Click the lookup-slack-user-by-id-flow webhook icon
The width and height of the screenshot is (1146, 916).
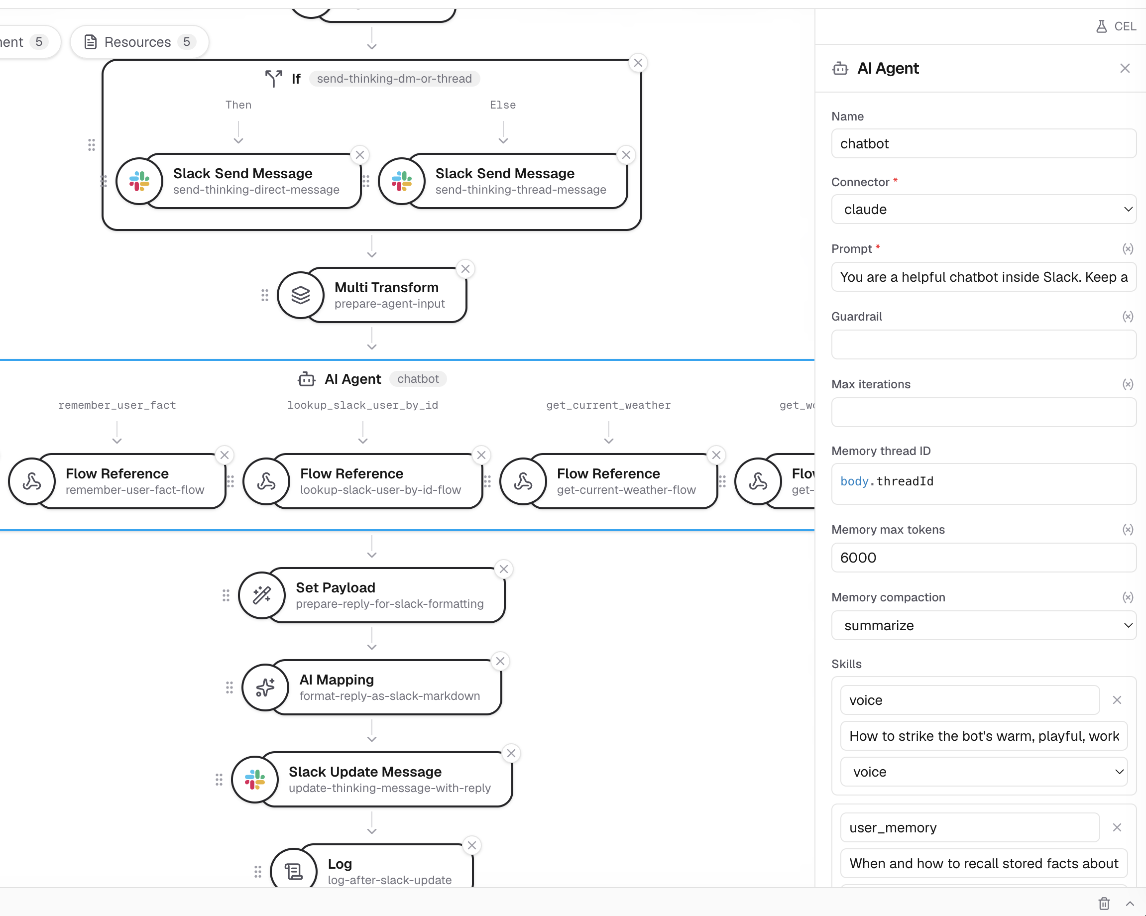tap(266, 482)
